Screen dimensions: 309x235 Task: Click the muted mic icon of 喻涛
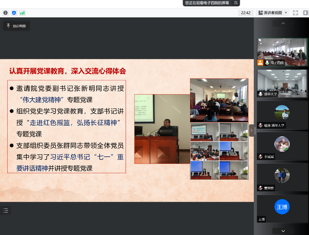pos(261,125)
